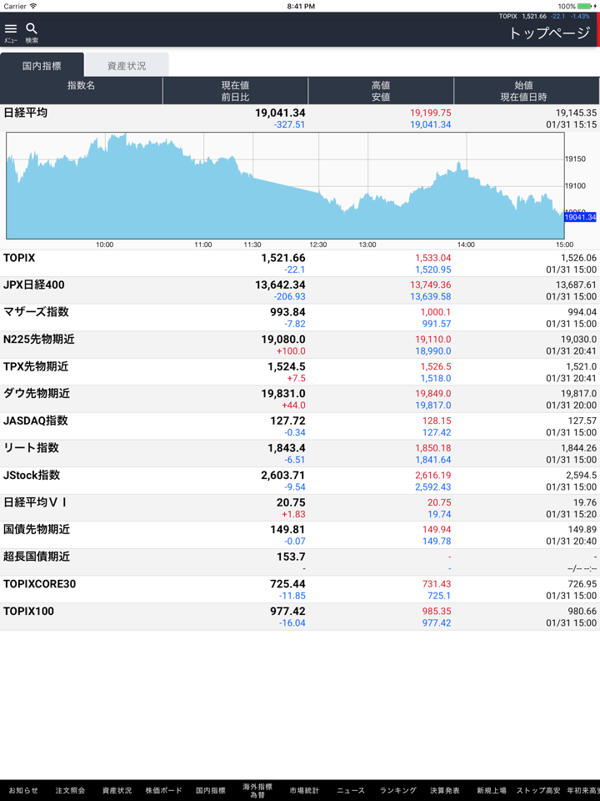The width and height of the screenshot is (600, 801).
Task: Tap the 検索 magnifying glass icon
Action: tap(32, 32)
